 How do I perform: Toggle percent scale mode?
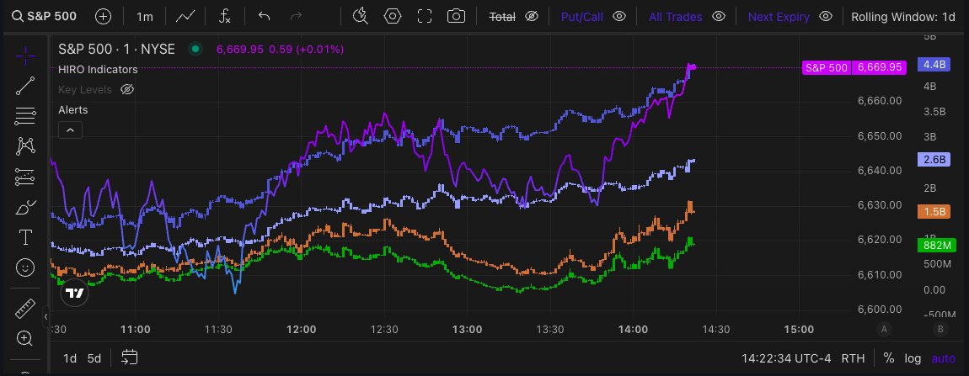[x=889, y=358]
